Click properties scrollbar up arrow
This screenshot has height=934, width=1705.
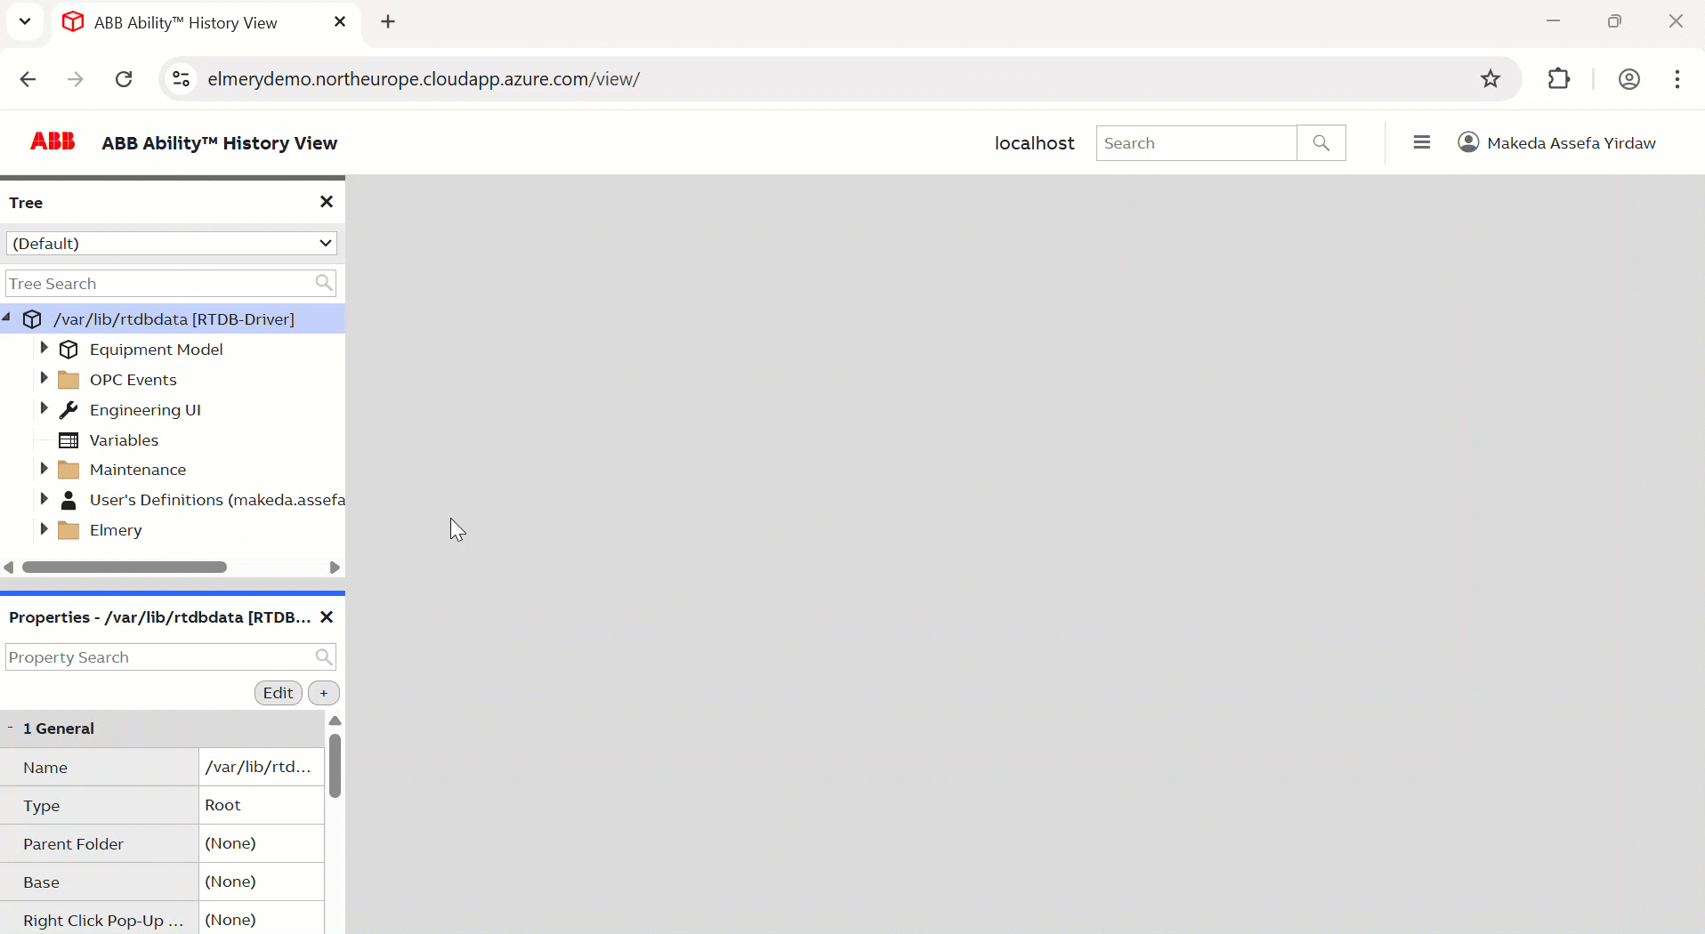(335, 721)
